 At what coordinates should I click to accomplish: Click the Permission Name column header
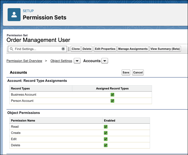coord(23,120)
